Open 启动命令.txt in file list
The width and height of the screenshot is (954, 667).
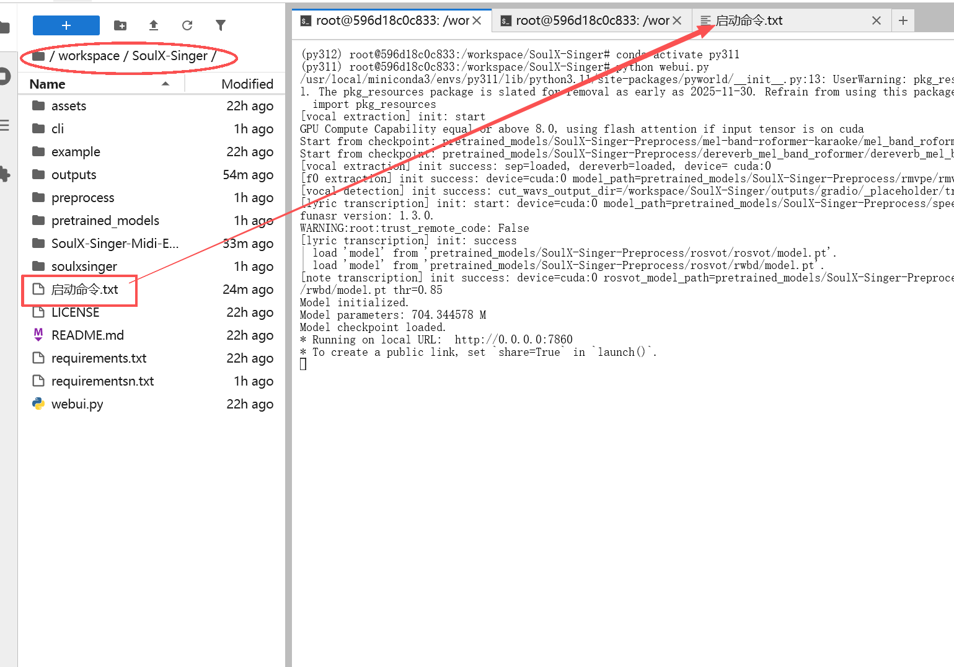pos(84,289)
